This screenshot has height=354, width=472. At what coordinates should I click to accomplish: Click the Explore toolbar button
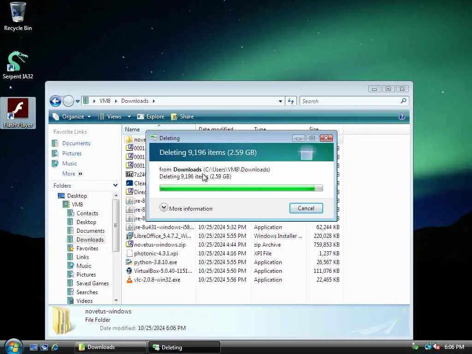coord(151,117)
